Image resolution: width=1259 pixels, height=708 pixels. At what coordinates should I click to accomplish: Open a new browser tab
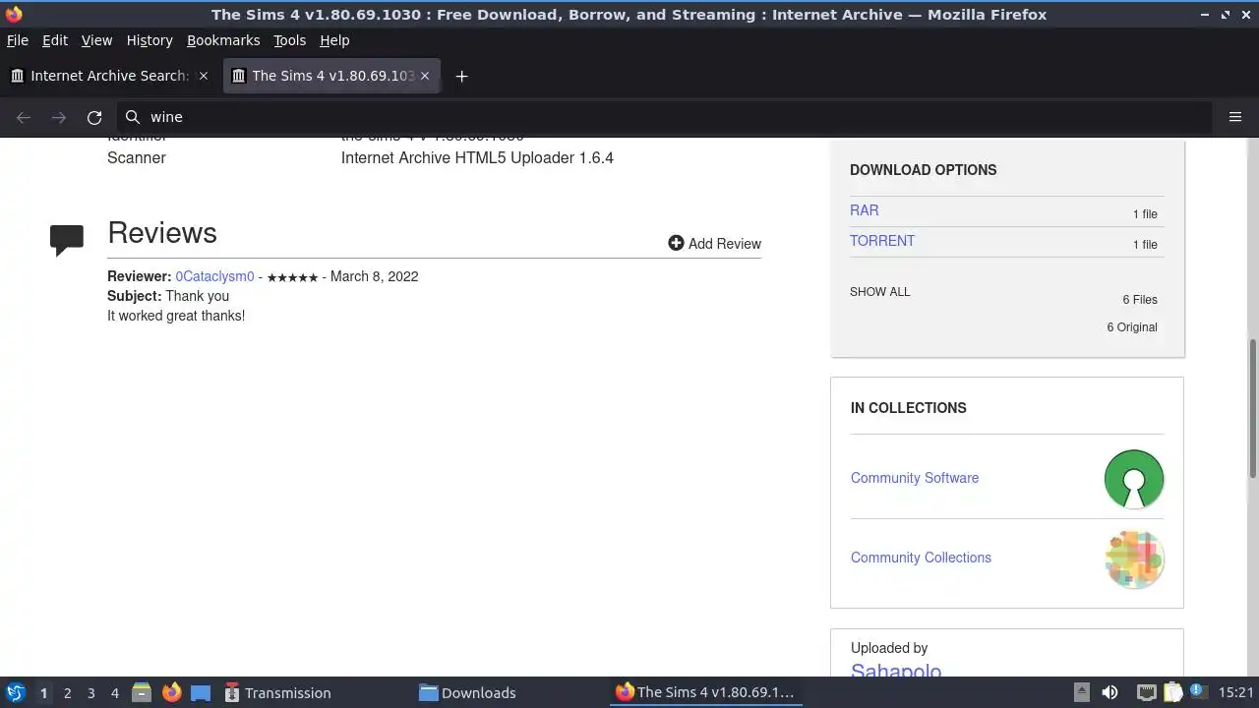coord(461,76)
